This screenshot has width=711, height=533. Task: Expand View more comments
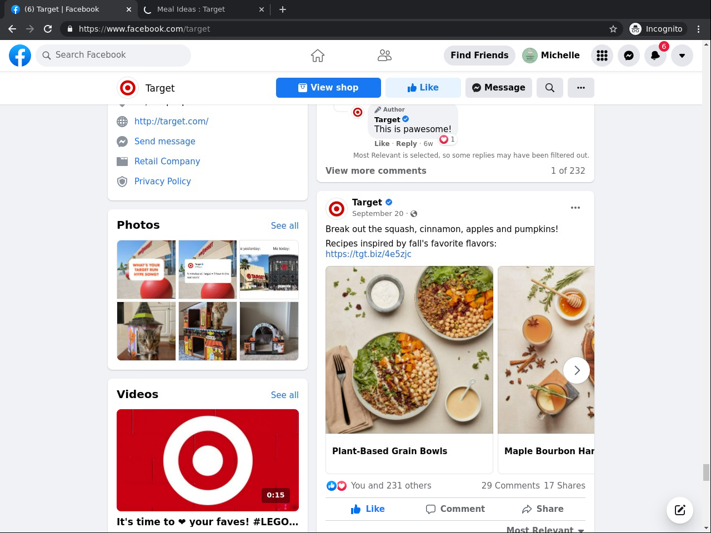[x=376, y=171]
